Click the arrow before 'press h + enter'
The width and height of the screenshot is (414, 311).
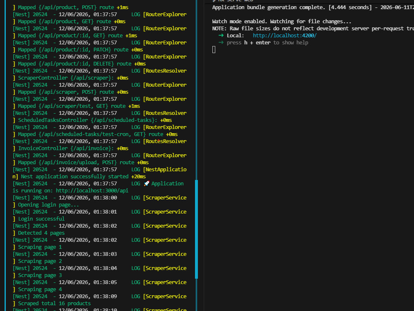[221, 43]
